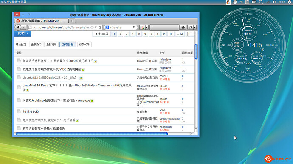Switch to the 最新精华 tab

click(x=51, y=44)
